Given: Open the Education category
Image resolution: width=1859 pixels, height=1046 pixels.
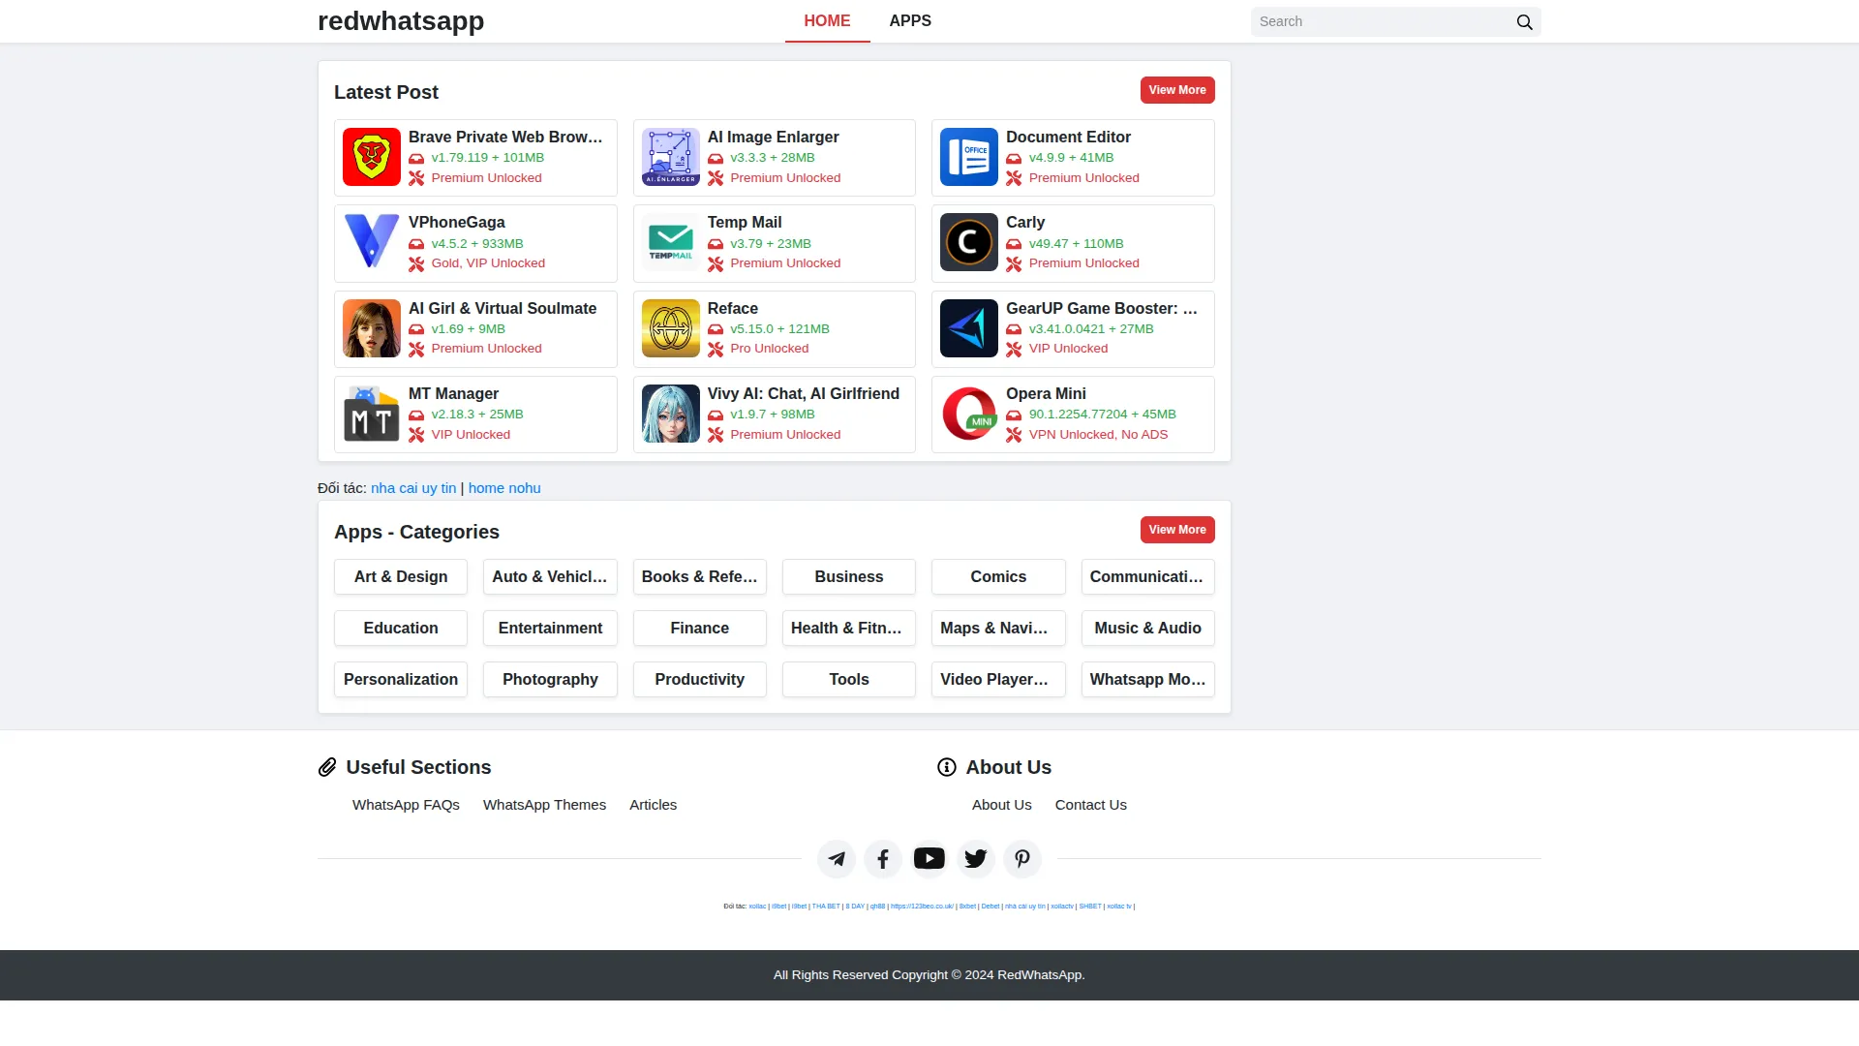Looking at the screenshot, I should pos(401,628).
